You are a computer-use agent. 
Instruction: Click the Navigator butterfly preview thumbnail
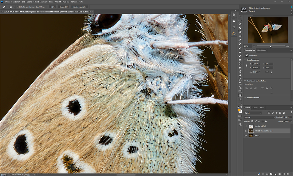point(267,30)
